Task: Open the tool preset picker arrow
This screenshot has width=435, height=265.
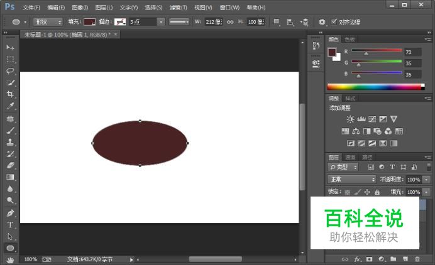Action: pos(25,22)
